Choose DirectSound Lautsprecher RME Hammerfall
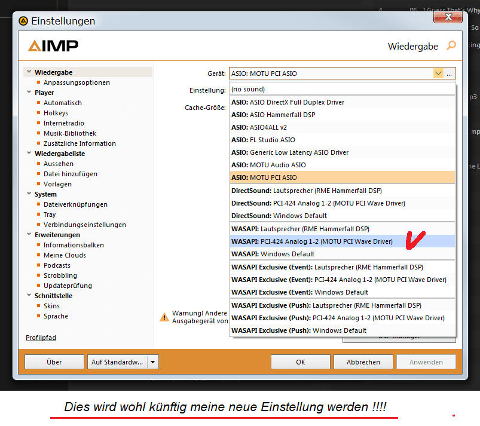The width and height of the screenshot is (480, 426). click(343, 191)
